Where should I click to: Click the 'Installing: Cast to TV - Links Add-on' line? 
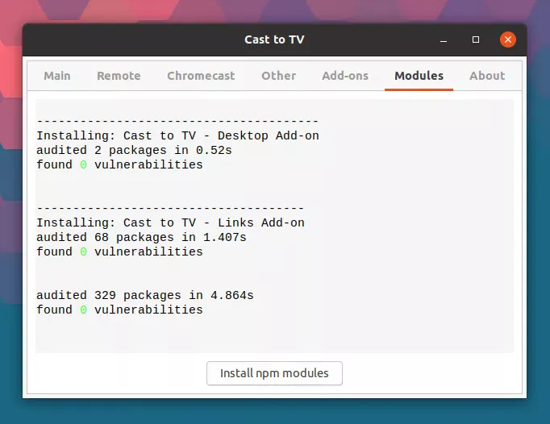coord(170,222)
